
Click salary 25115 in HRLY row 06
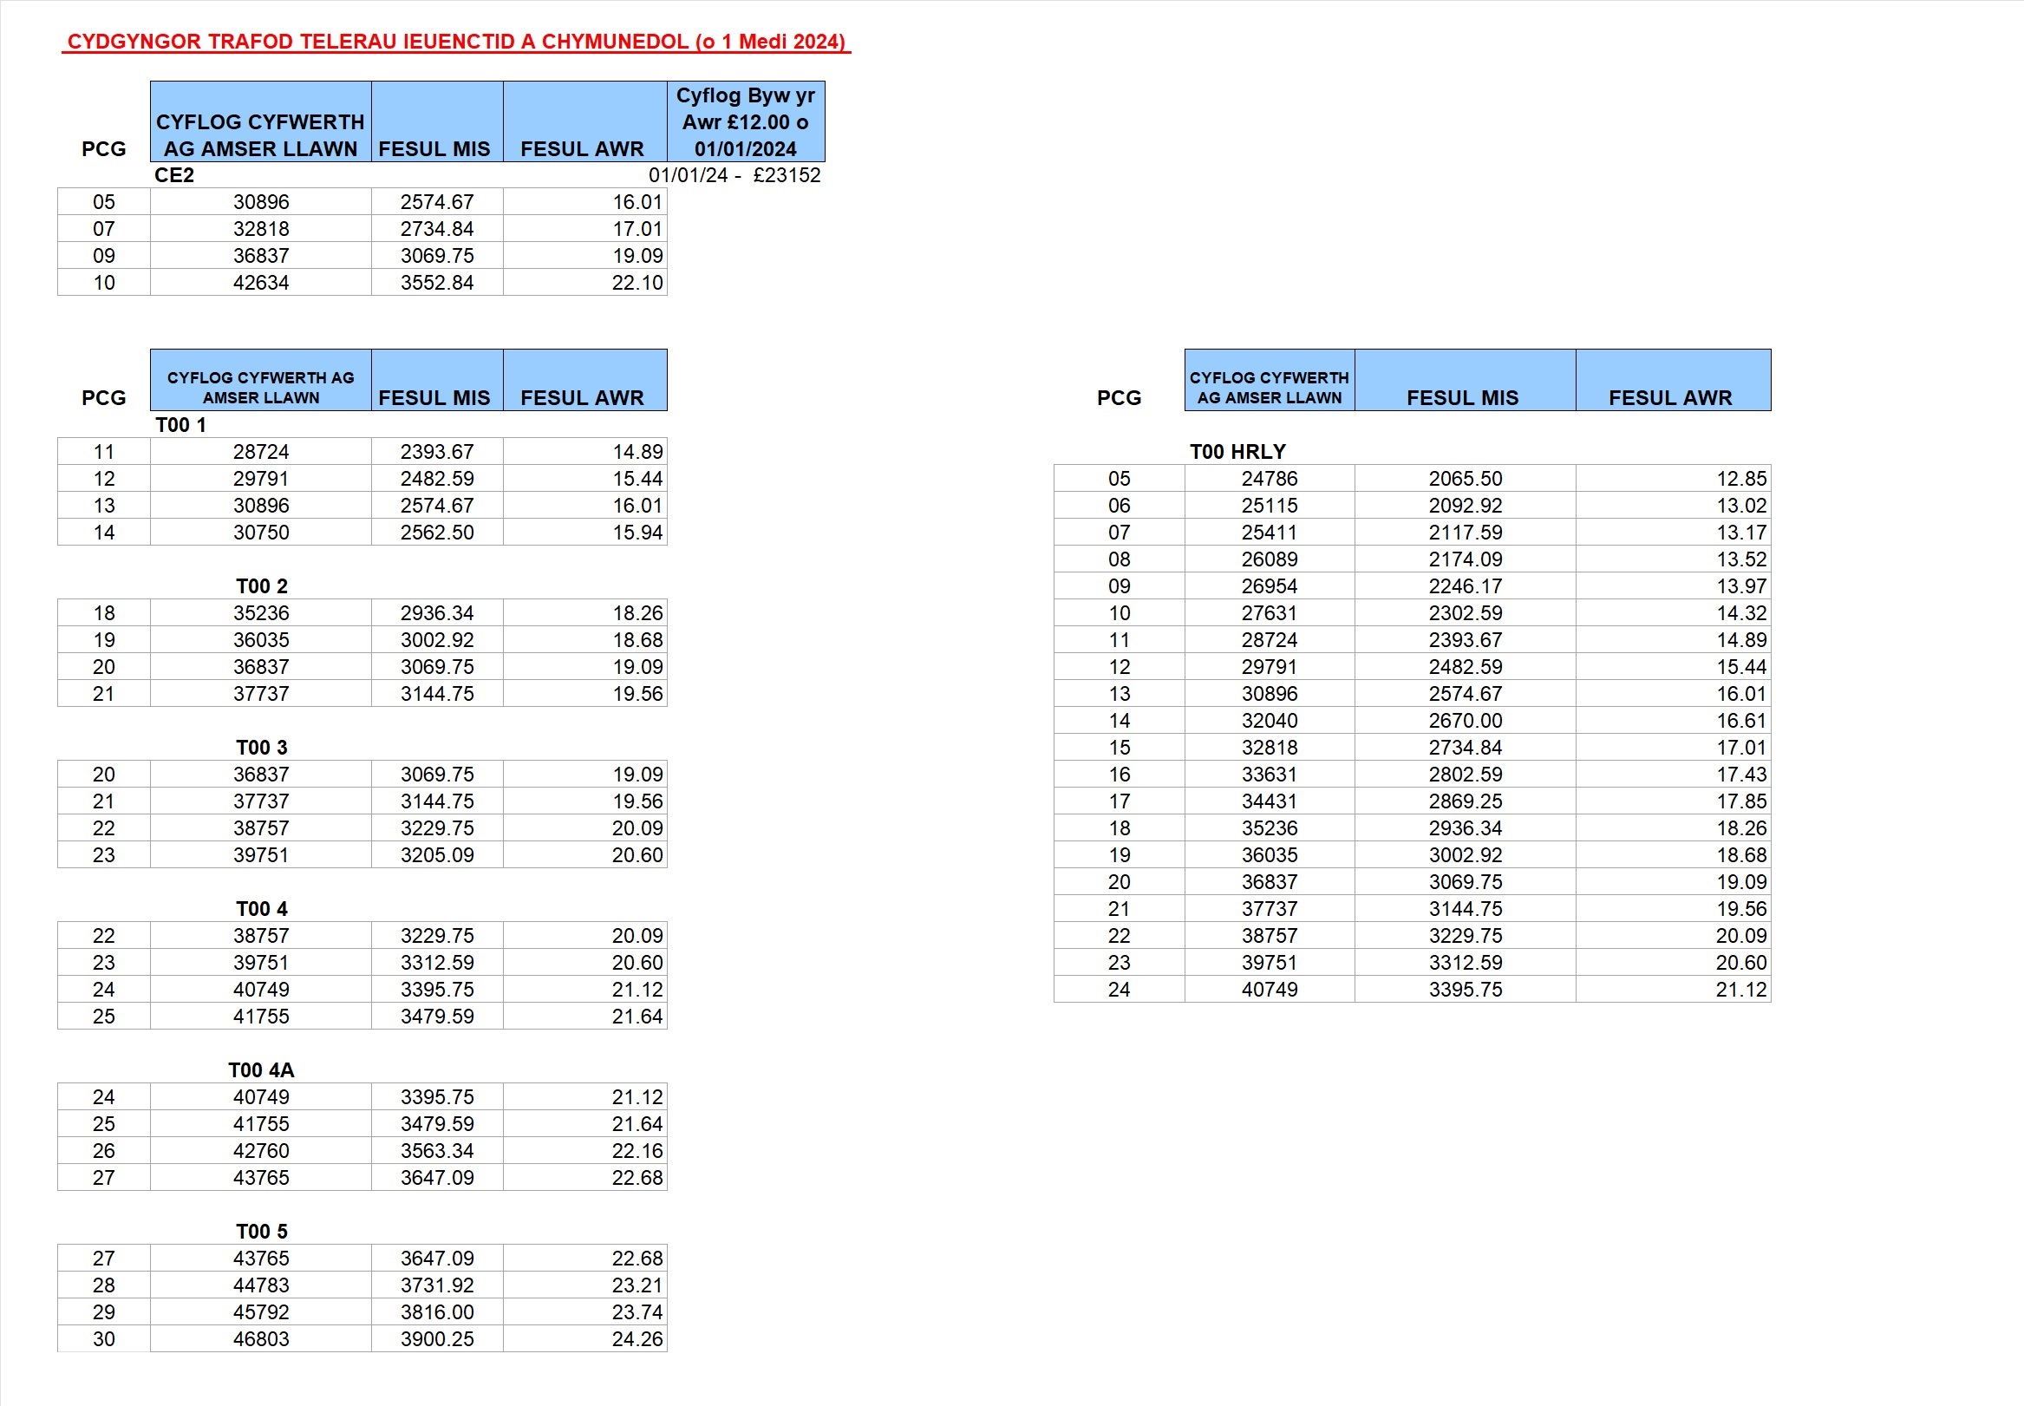(1270, 506)
